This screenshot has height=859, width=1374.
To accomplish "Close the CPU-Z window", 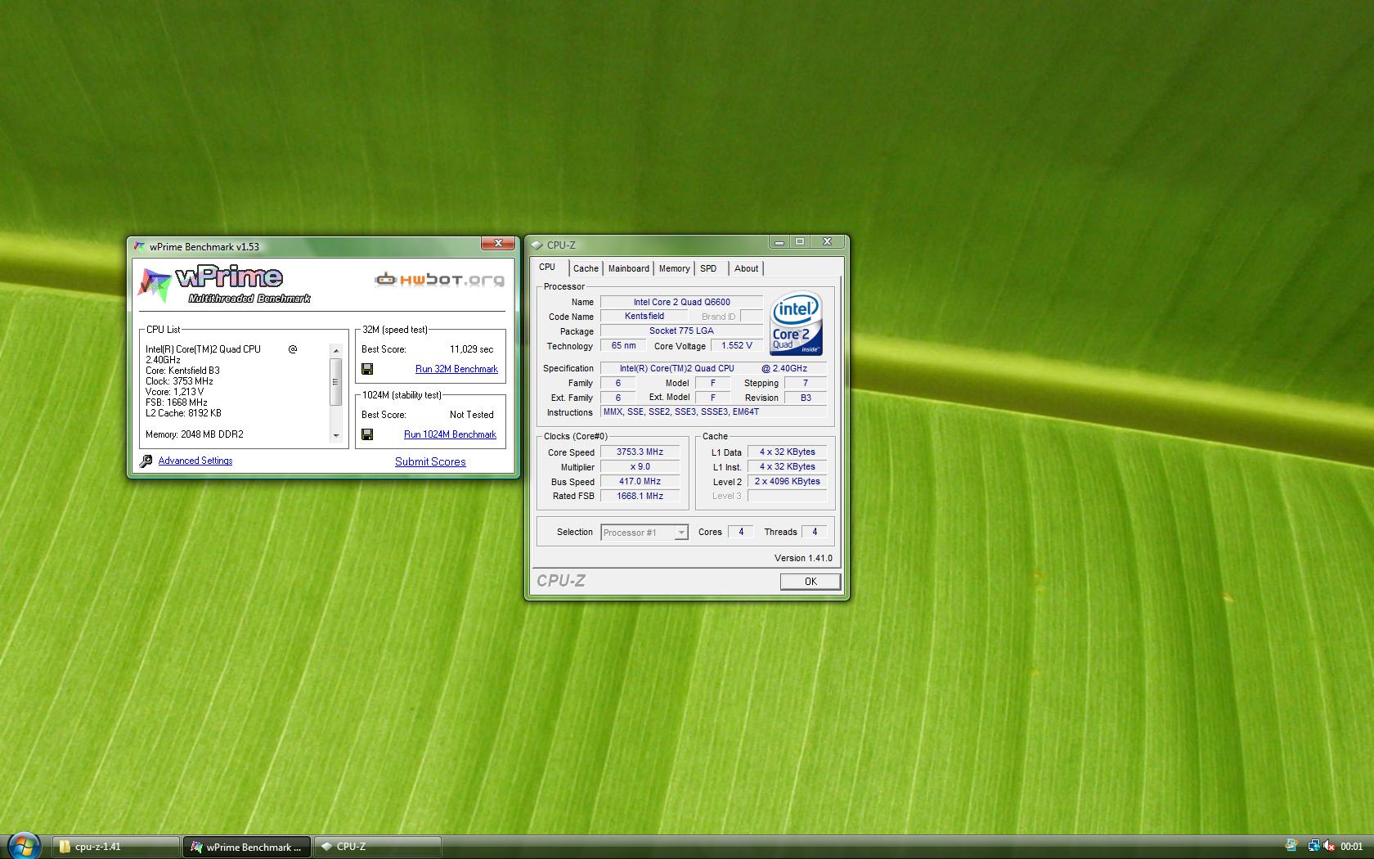I will coord(827,242).
